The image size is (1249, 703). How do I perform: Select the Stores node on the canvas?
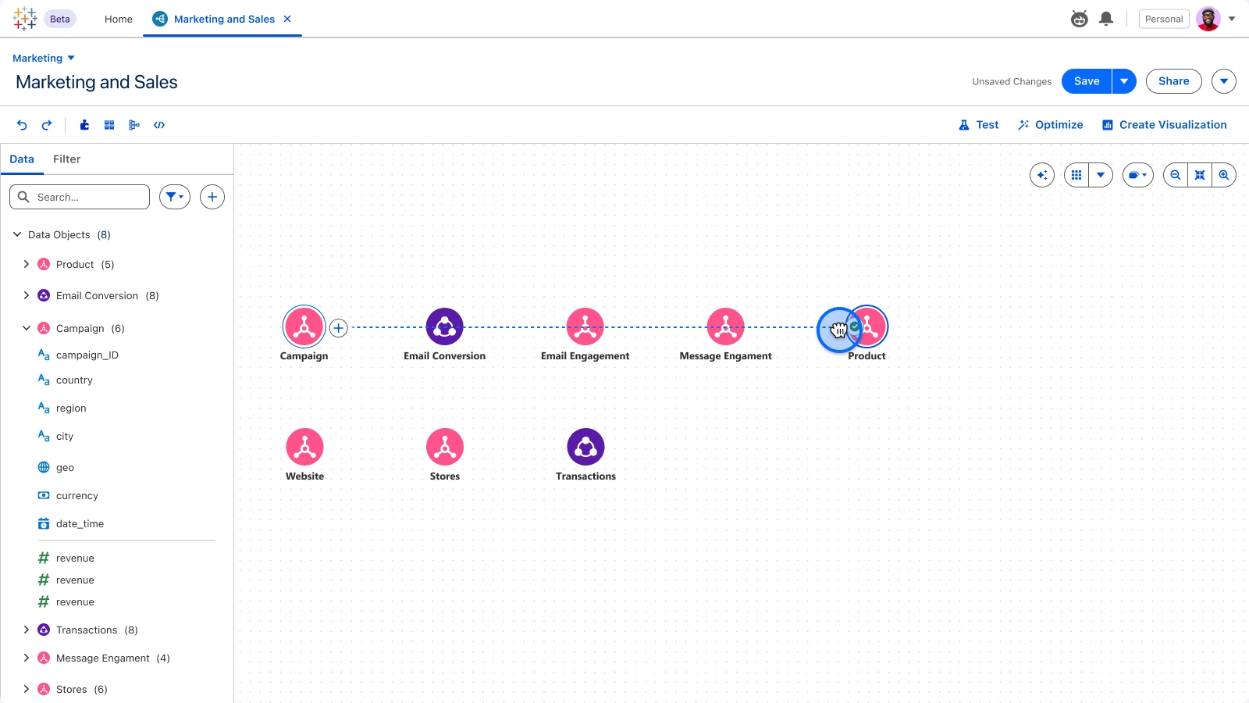(445, 447)
